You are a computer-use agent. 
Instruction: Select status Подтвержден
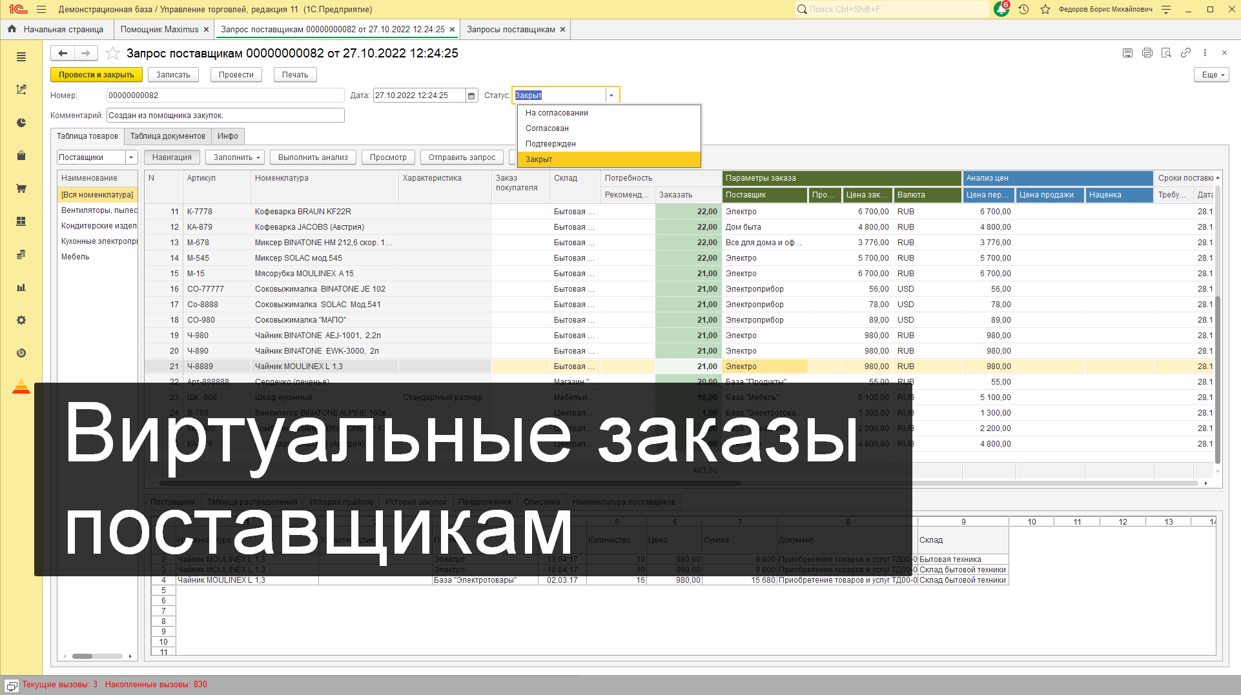(x=609, y=144)
